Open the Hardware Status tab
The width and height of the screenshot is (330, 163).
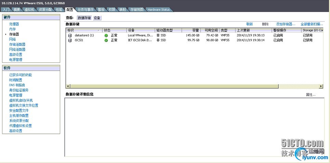pos(159,10)
